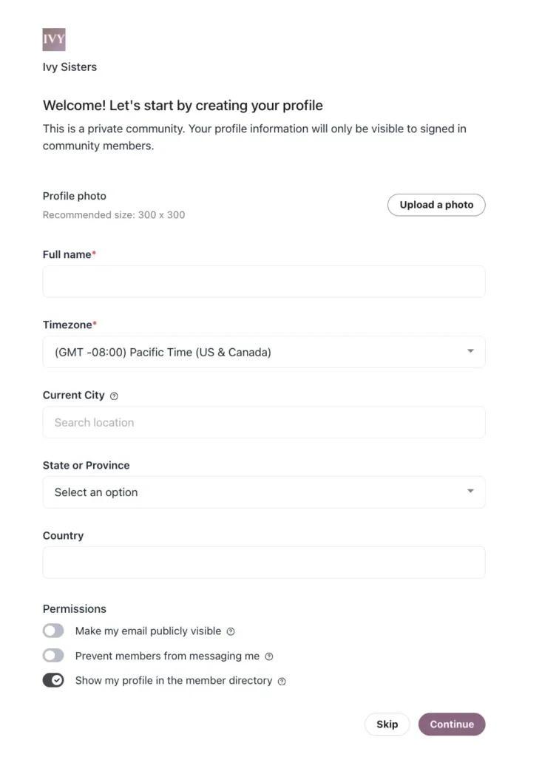Click the Permissions section heading
559x757 pixels.
(75, 609)
